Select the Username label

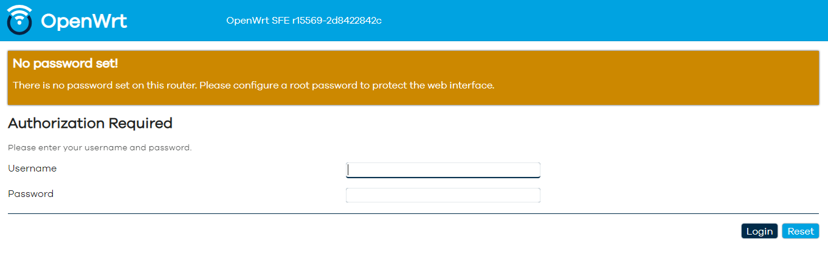click(x=32, y=169)
